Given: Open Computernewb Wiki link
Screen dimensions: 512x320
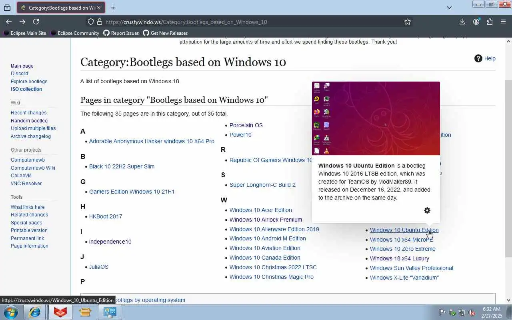Looking at the screenshot, I should (33, 168).
